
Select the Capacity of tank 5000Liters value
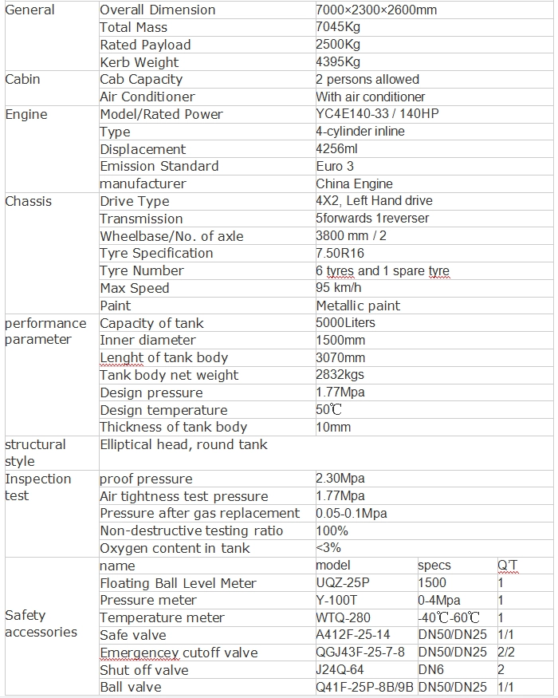point(345,323)
